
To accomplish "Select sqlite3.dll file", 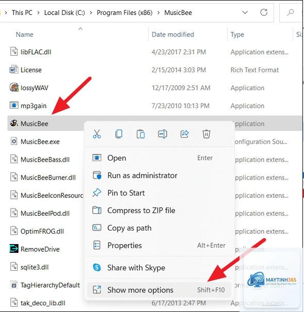I will (x=35, y=267).
